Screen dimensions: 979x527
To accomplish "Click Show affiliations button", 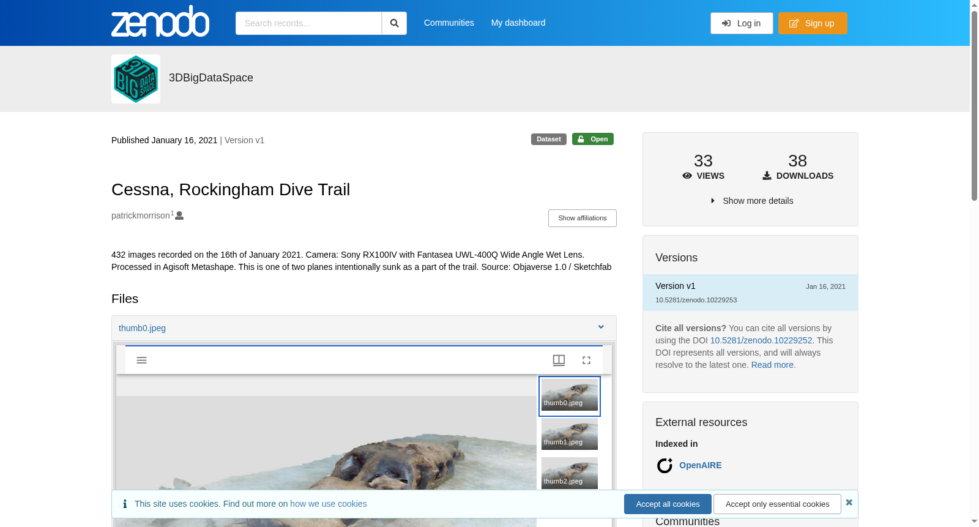I will click(583, 218).
